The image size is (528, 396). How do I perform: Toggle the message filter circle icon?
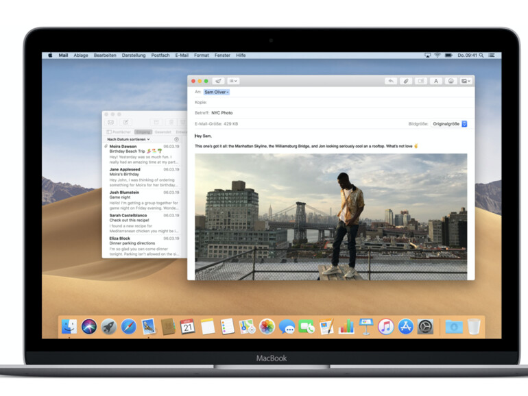[176, 139]
